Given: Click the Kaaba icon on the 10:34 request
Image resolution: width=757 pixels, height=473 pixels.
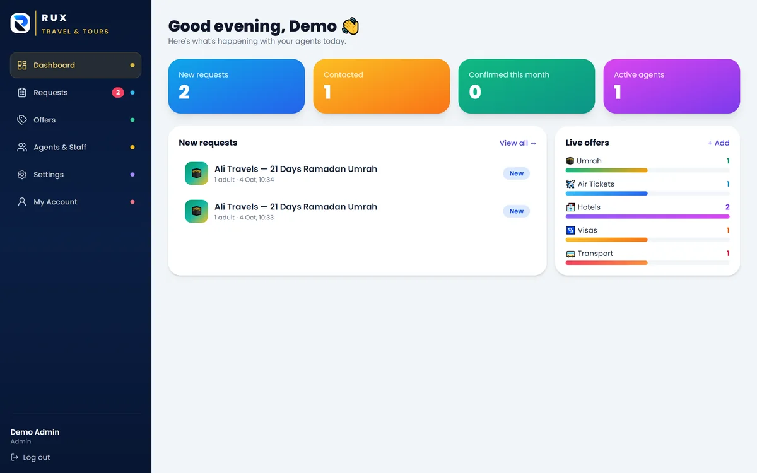Looking at the screenshot, I should click(x=196, y=173).
